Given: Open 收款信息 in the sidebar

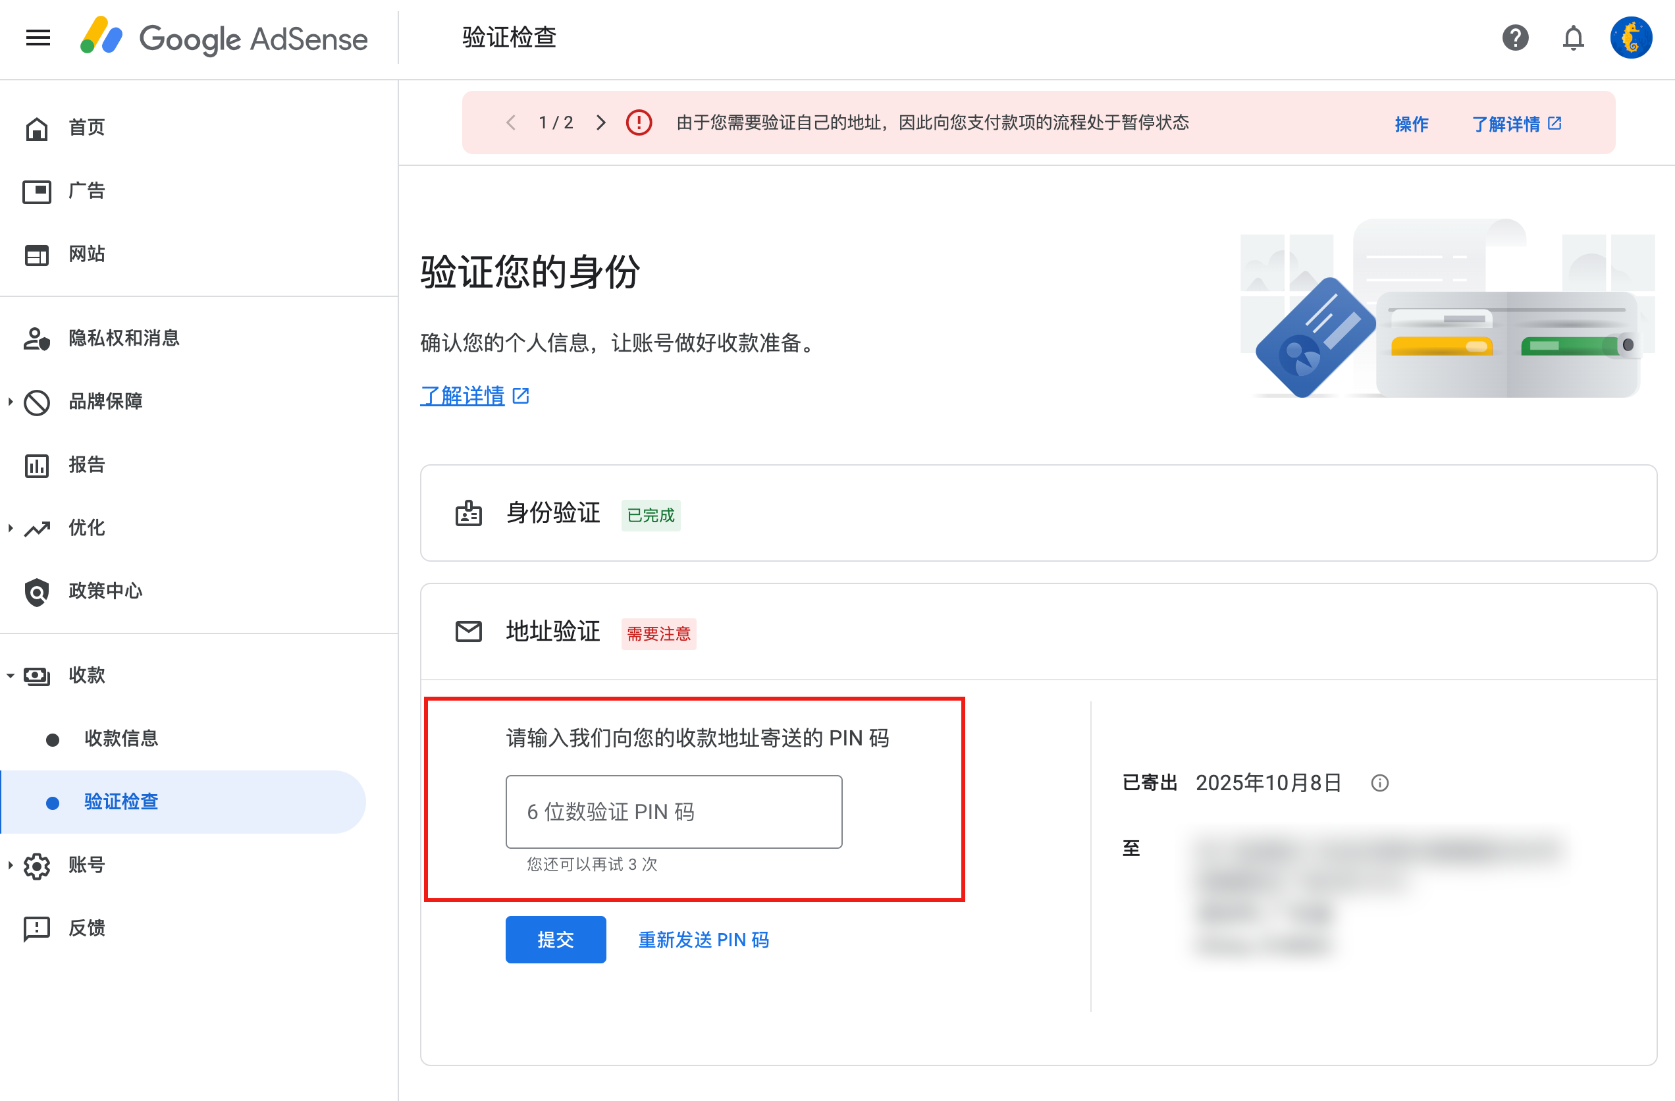Looking at the screenshot, I should tap(121, 738).
